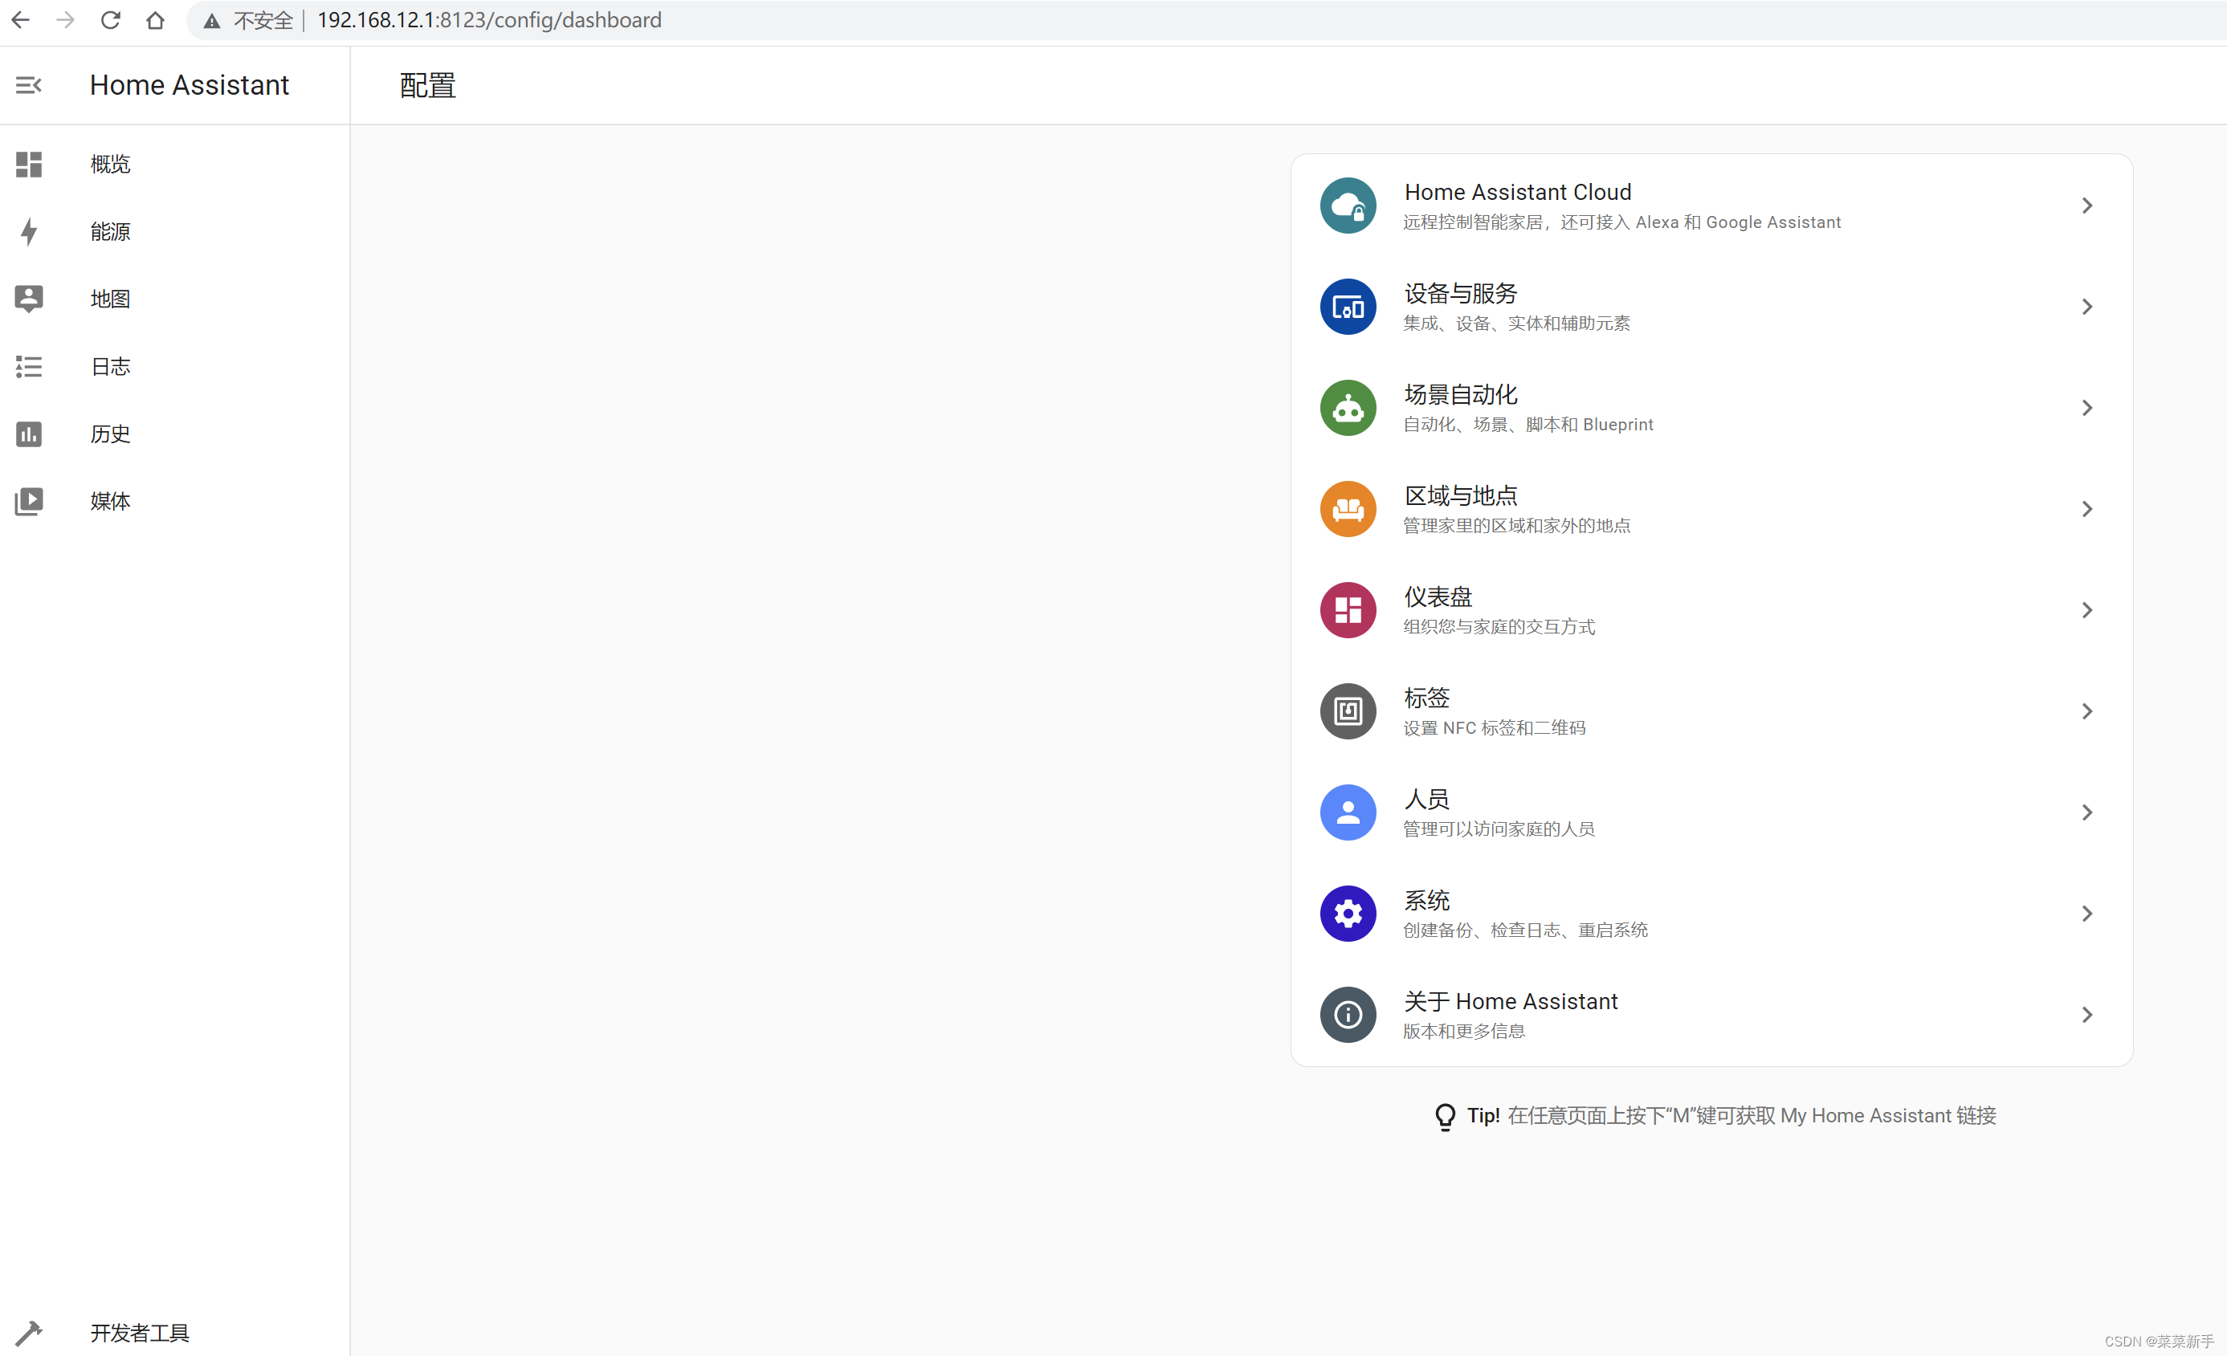
Task: Open the 地图 map icon
Action: (x=28, y=298)
